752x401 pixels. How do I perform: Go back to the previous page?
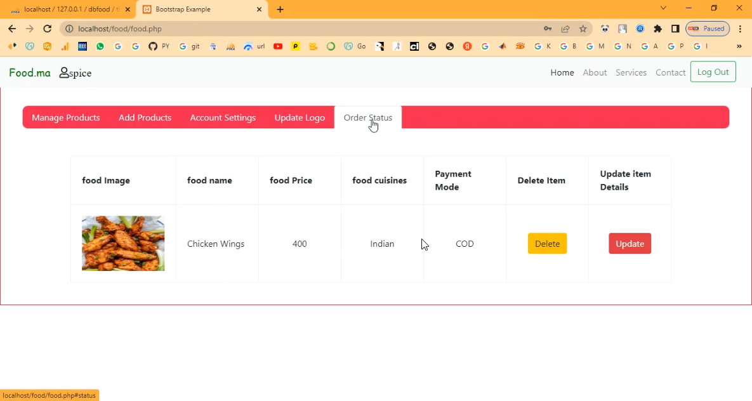[x=12, y=29]
